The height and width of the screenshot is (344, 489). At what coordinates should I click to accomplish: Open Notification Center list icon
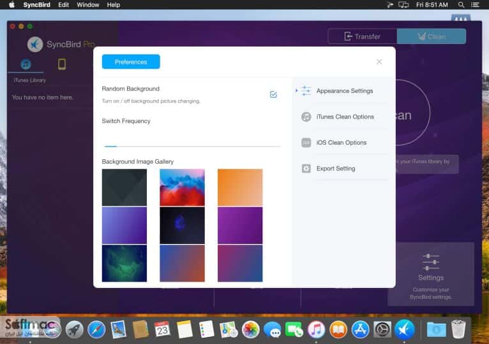point(475,4)
